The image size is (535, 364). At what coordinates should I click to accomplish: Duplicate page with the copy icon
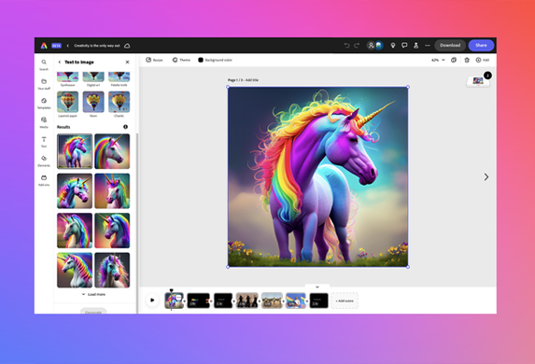pyautogui.click(x=454, y=60)
